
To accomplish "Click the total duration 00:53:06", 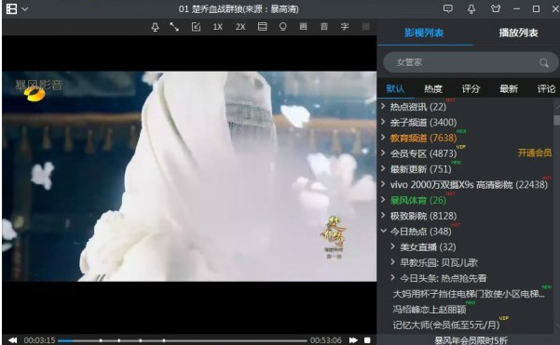I will (326, 340).
